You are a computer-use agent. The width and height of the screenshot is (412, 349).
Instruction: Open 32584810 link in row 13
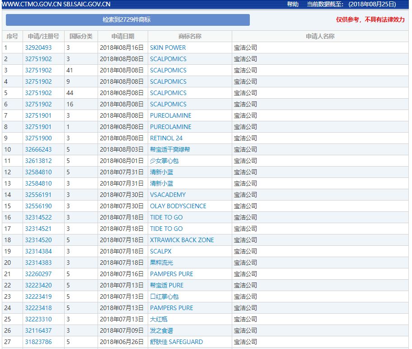[x=38, y=183]
